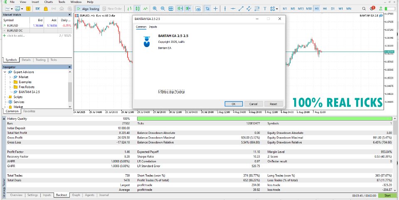Switch chart to candlesticks icon

click(138, 9)
